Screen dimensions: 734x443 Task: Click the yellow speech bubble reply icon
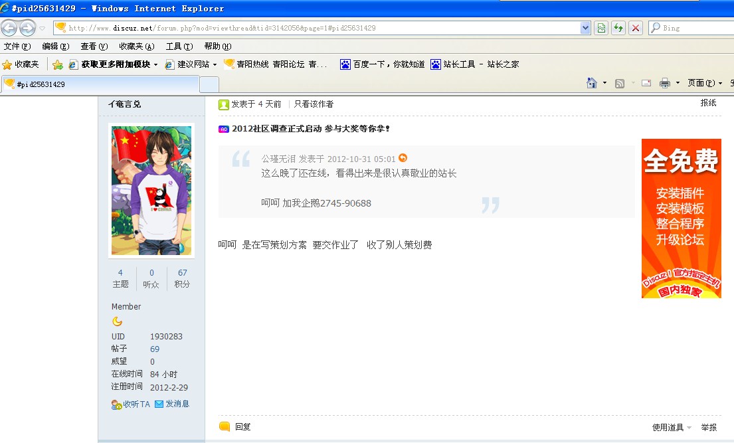(225, 426)
